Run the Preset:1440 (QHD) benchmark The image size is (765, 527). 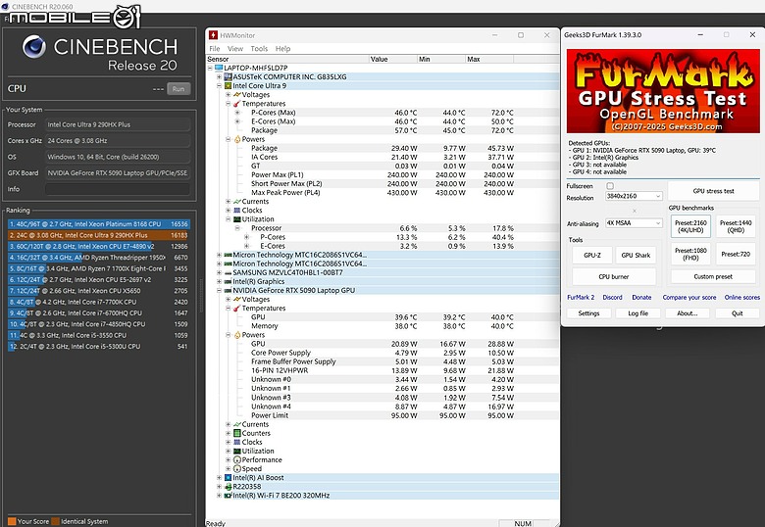tap(736, 226)
